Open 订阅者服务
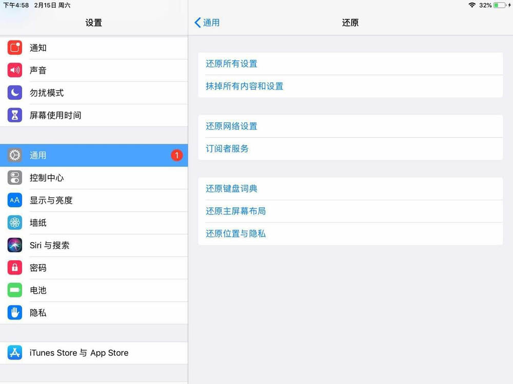The height and width of the screenshot is (384, 513). 227,149
